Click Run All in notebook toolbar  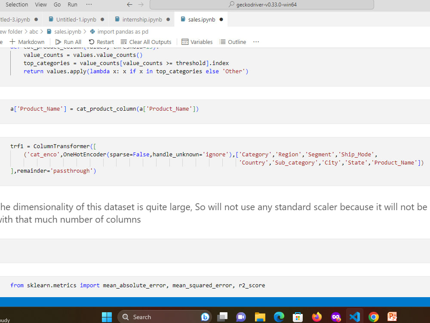(68, 42)
